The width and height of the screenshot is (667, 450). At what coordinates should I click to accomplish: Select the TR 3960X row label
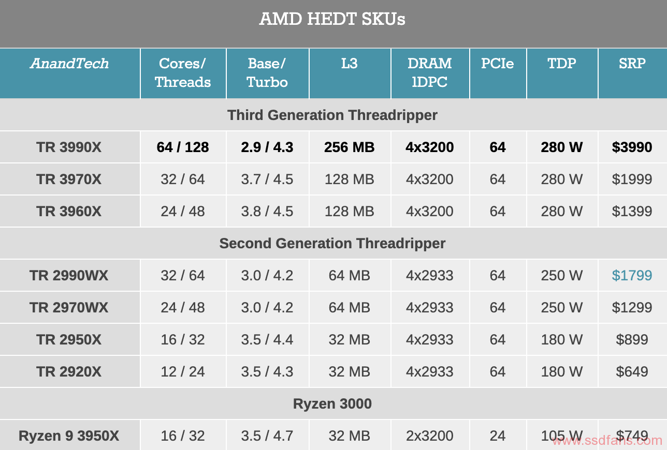click(x=69, y=212)
